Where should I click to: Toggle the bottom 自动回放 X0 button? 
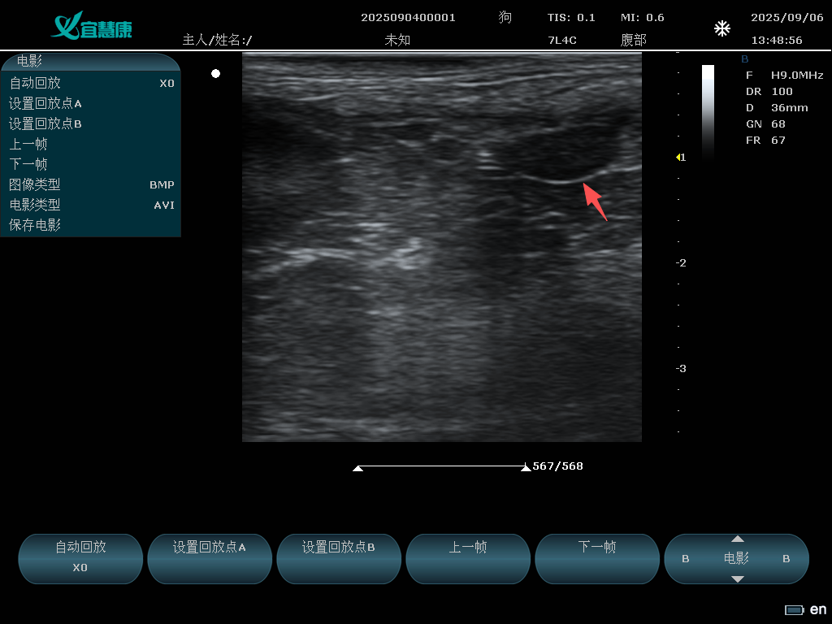(80, 557)
